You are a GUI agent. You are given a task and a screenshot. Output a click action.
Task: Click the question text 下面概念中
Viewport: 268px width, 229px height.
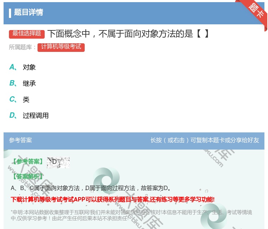tap(128, 34)
